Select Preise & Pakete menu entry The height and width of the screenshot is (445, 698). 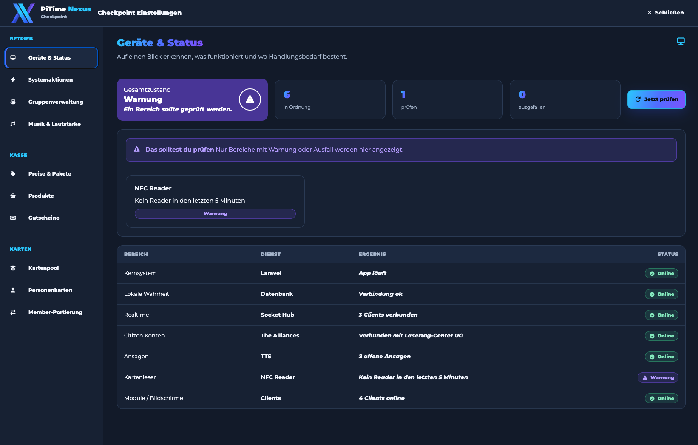click(x=51, y=174)
